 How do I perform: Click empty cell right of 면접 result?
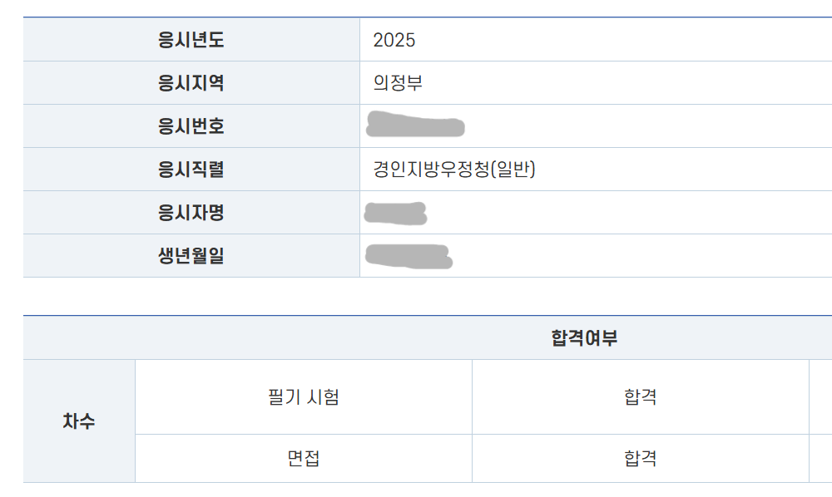pos(820,458)
